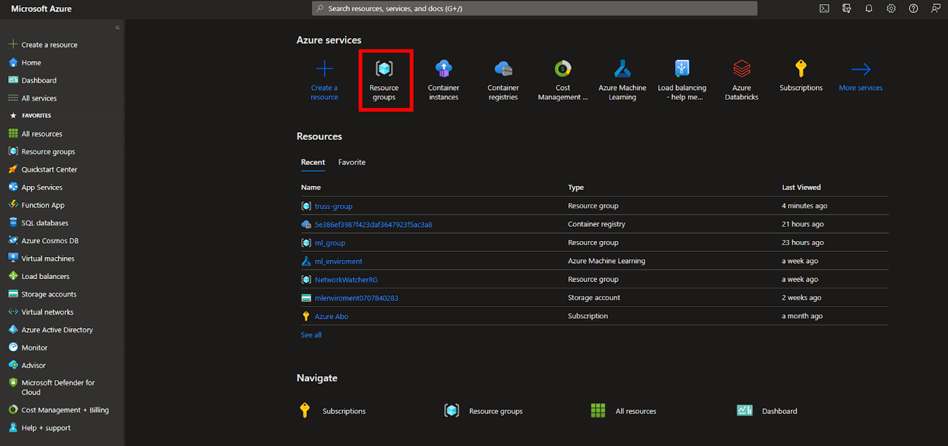Open portal settings gear icon
Image resolution: width=948 pixels, height=446 pixels.
tap(891, 8)
